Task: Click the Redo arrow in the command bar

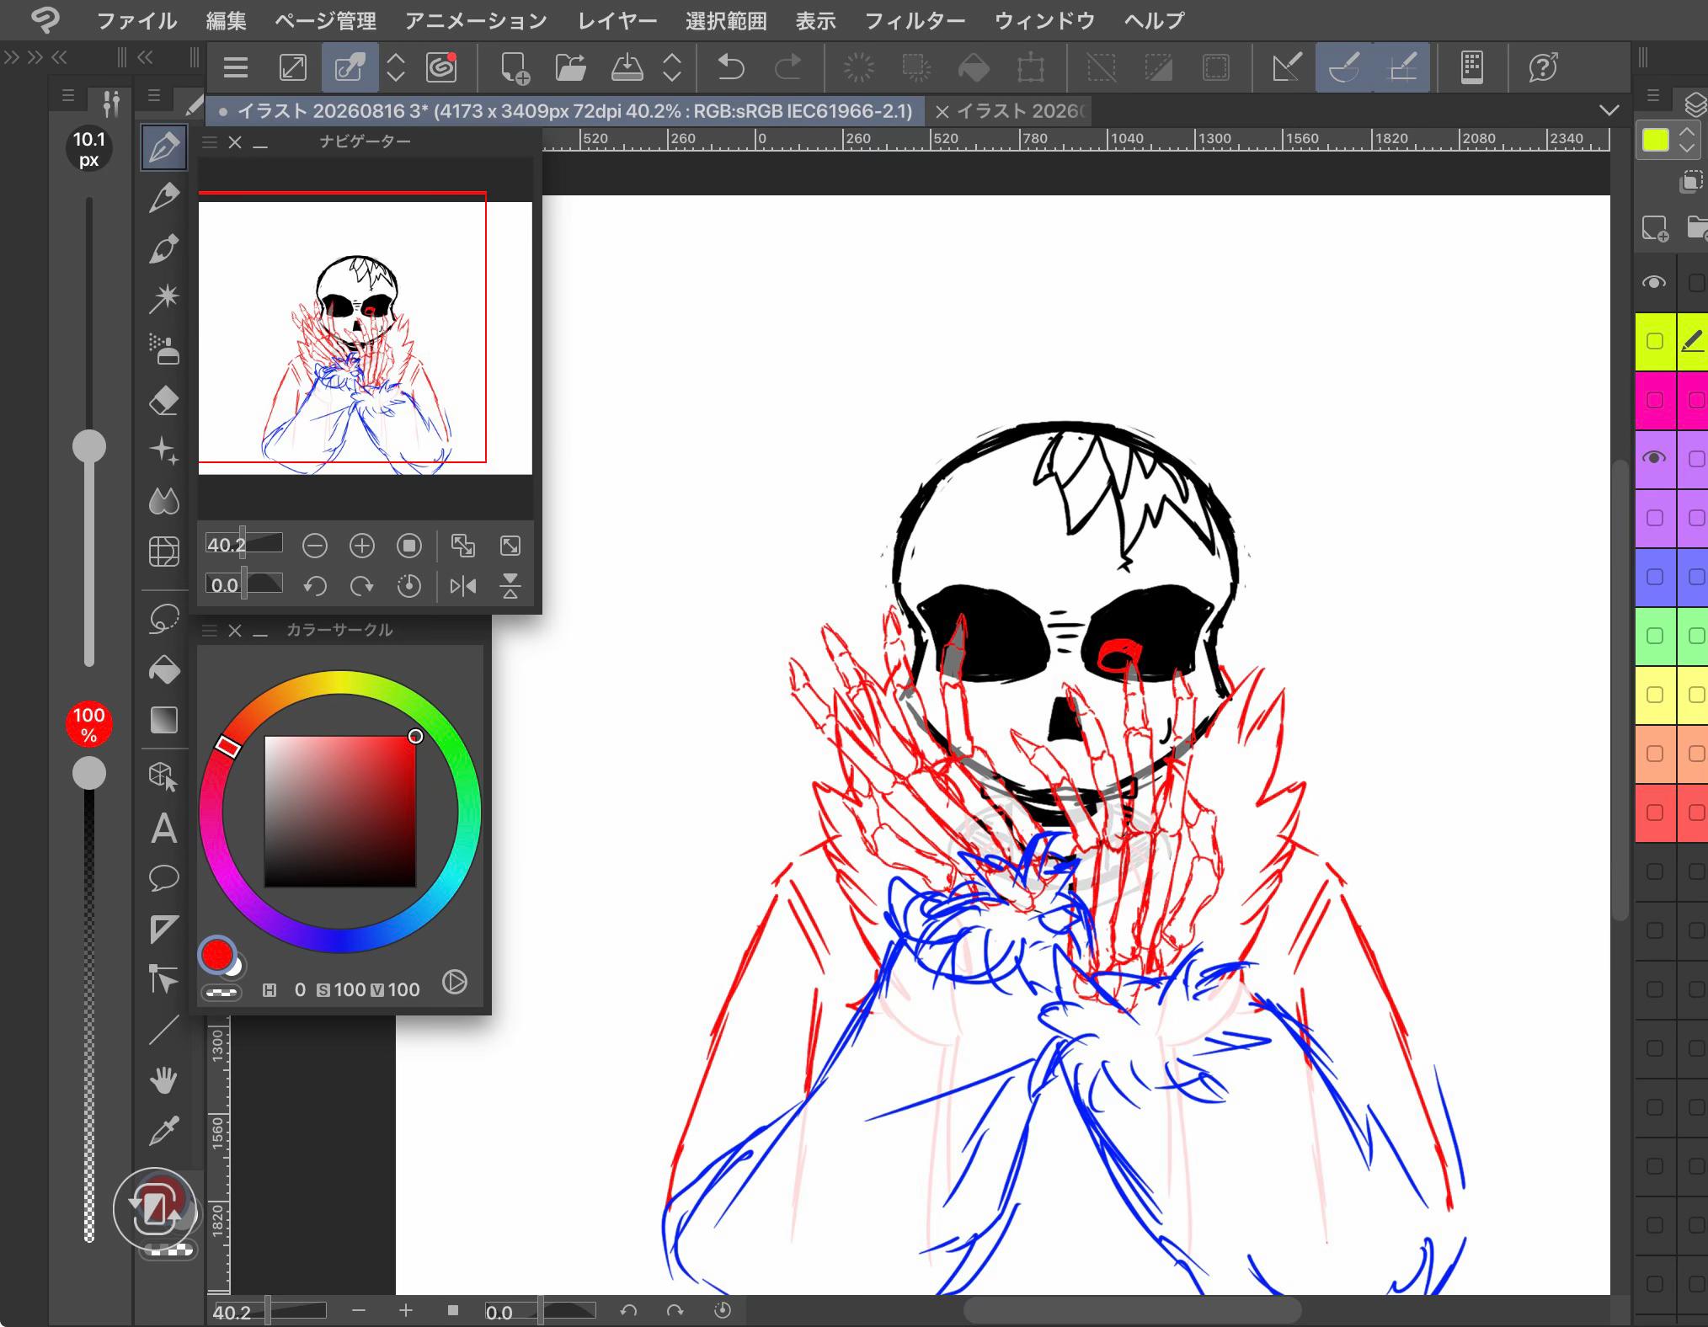Action: [x=787, y=67]
